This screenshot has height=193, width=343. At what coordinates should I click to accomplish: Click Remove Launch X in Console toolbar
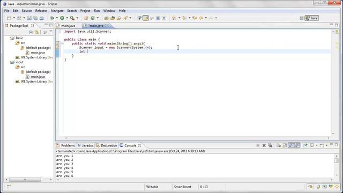pyautogui.click(x=264, y=145)
